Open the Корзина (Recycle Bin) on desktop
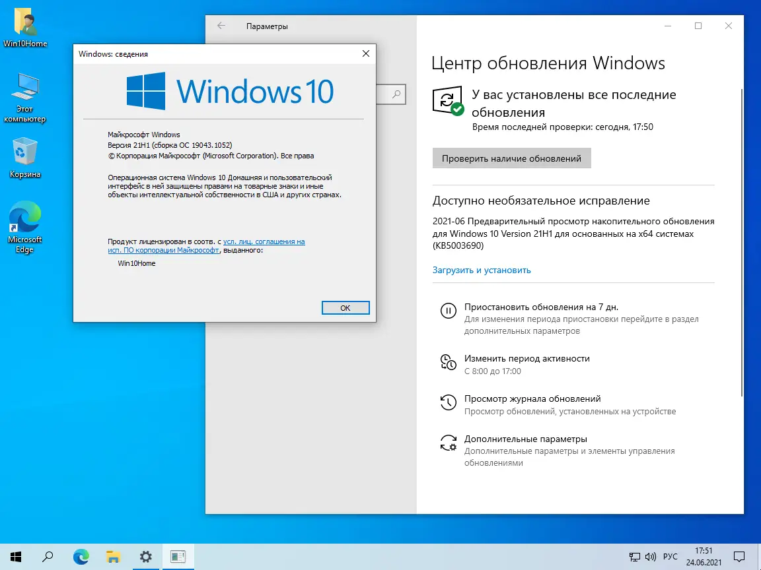This screenshot has height=570, width=761. pyautogui.click(x=25, y=150)
